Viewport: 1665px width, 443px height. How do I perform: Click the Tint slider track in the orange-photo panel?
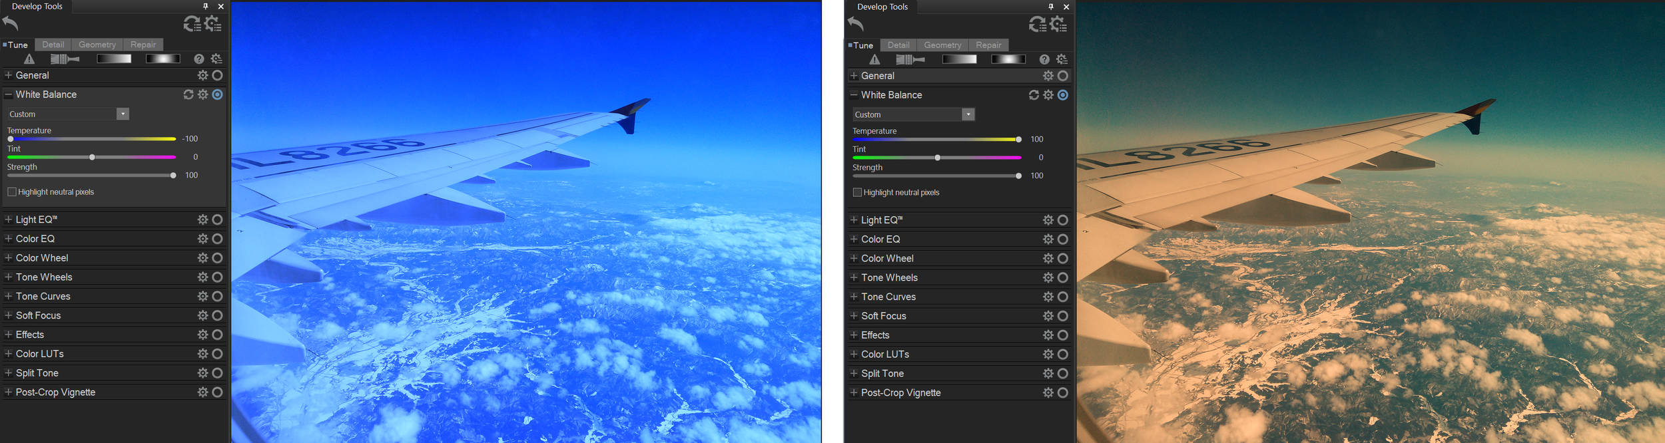[x=937, y=158]
